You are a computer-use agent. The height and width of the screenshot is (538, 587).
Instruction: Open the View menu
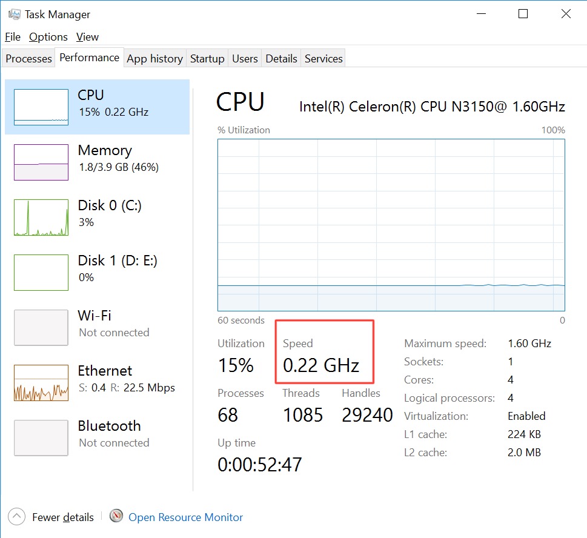[x=87, y=37]
